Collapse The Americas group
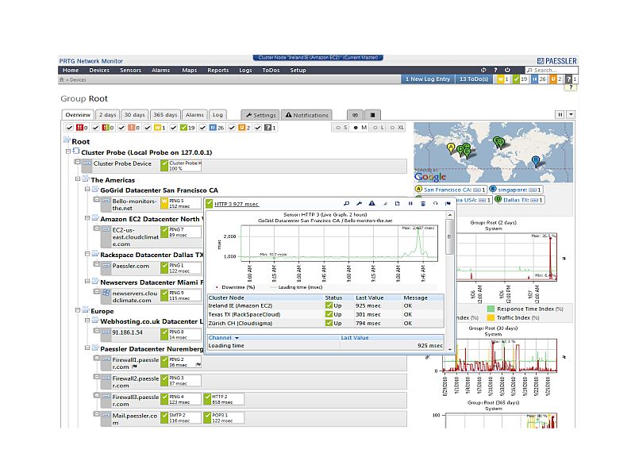This screenshot has width=635, height=476. (x=78, y=178)
